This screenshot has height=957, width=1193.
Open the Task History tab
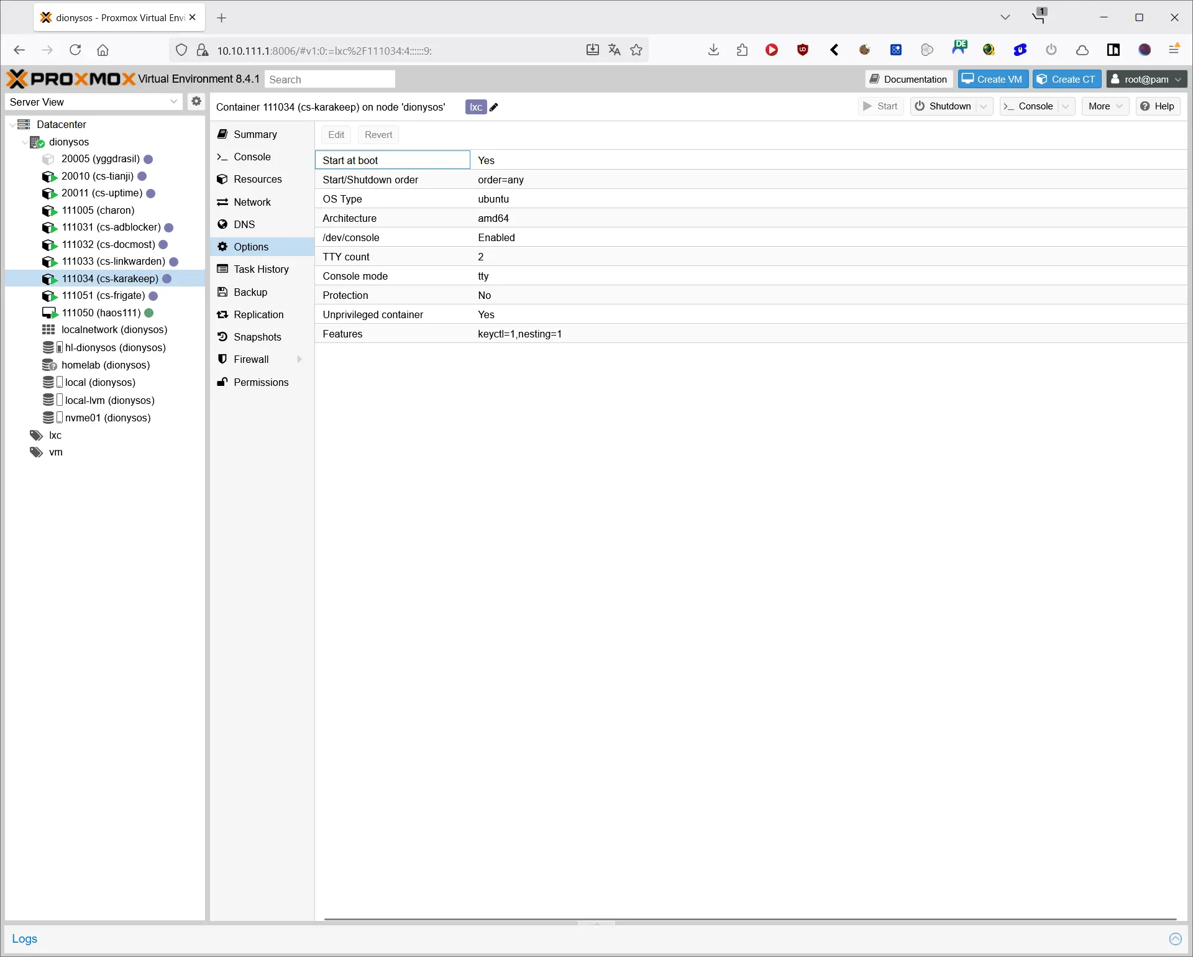[261, 269]
